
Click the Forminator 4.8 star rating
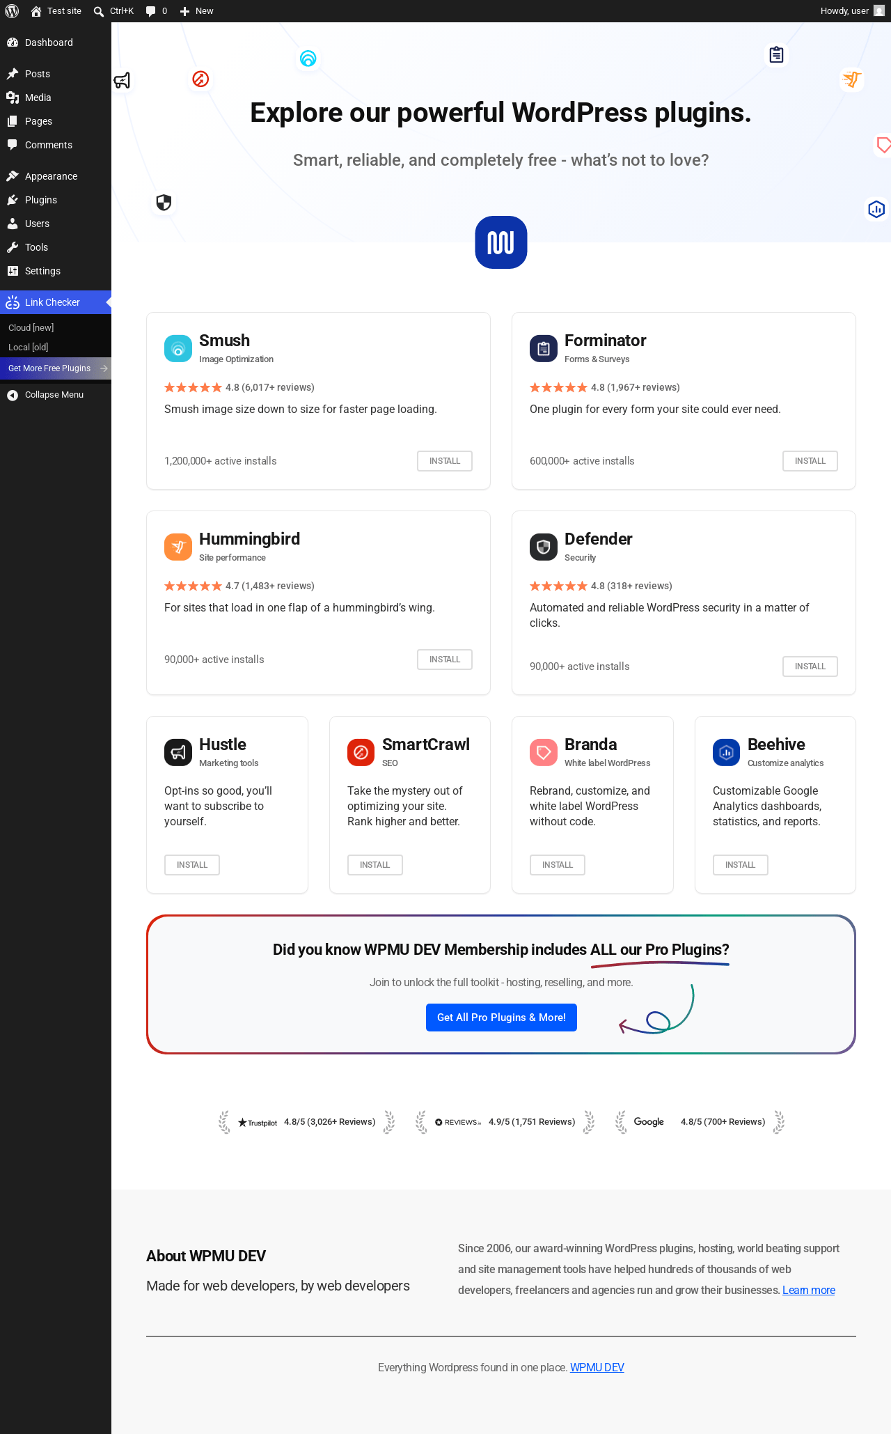[x=605, y=388]
